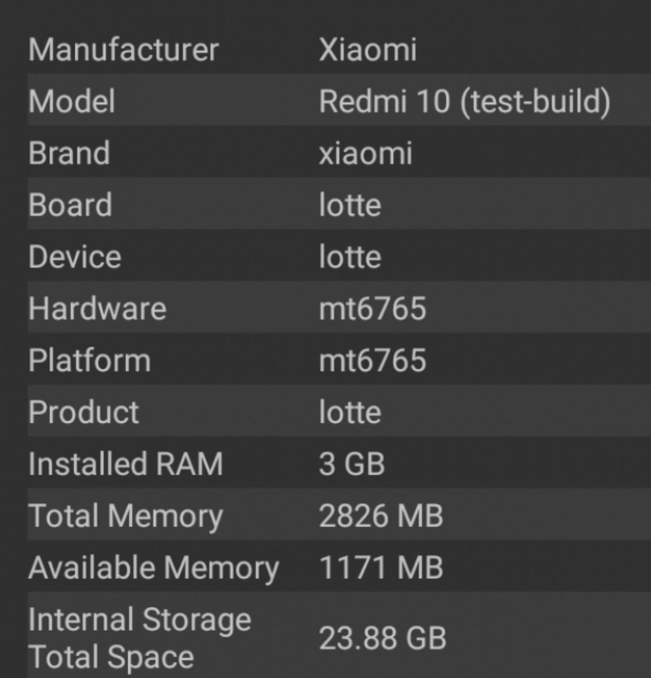Click the Board row label
This screenshot has width=651, height=678.
coord(71,205)
